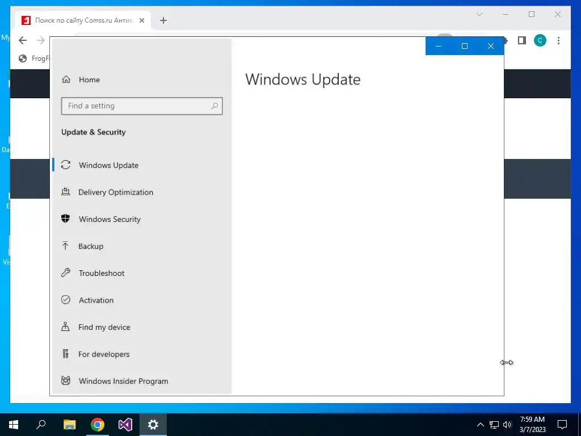Open Backup settings
Viewport: 581px width, 436px height.
coord(142,246)
